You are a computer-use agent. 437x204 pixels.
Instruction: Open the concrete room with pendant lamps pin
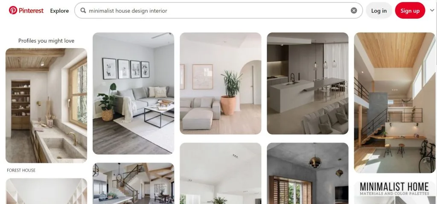308,173
